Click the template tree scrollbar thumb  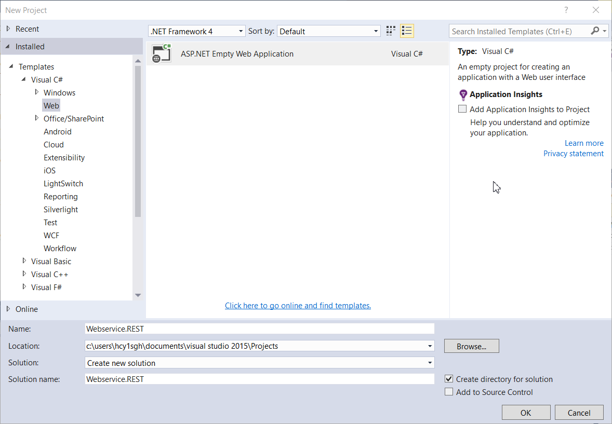click(138, 141)
